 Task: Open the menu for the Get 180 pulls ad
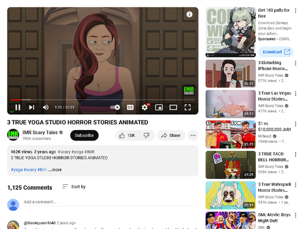click(x=296, y=11)
